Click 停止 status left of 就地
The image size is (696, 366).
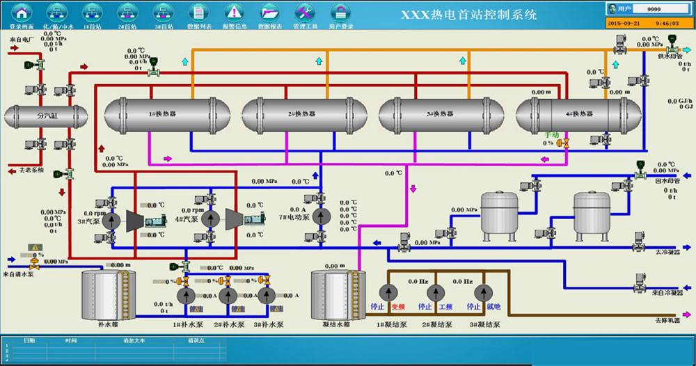point(473,307)
